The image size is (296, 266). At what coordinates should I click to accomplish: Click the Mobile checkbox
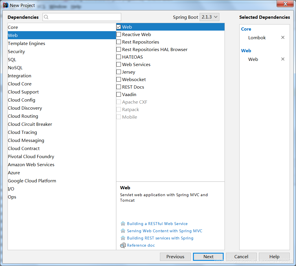[x=119, y=117]
